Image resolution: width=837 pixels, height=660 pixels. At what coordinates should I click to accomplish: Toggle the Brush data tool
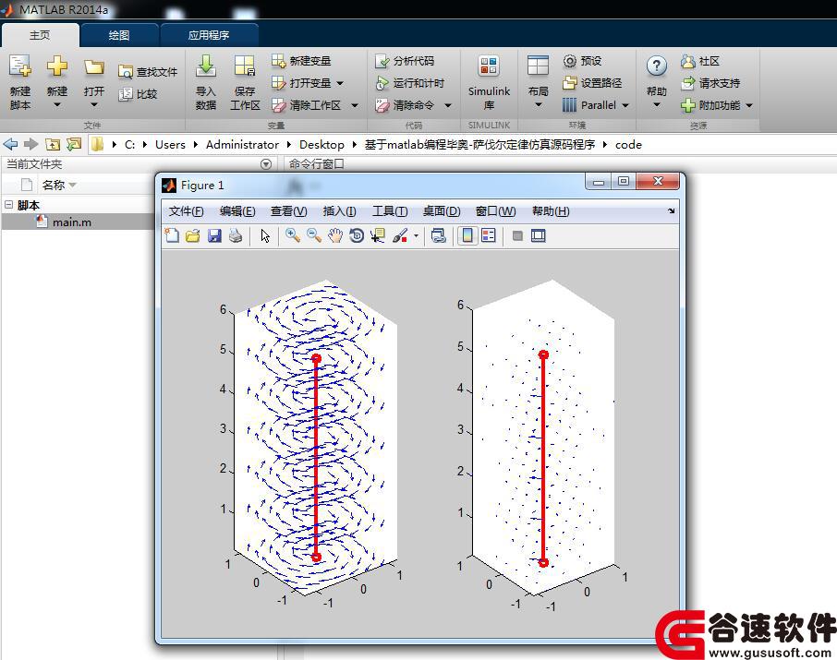(x=400, y=235)
